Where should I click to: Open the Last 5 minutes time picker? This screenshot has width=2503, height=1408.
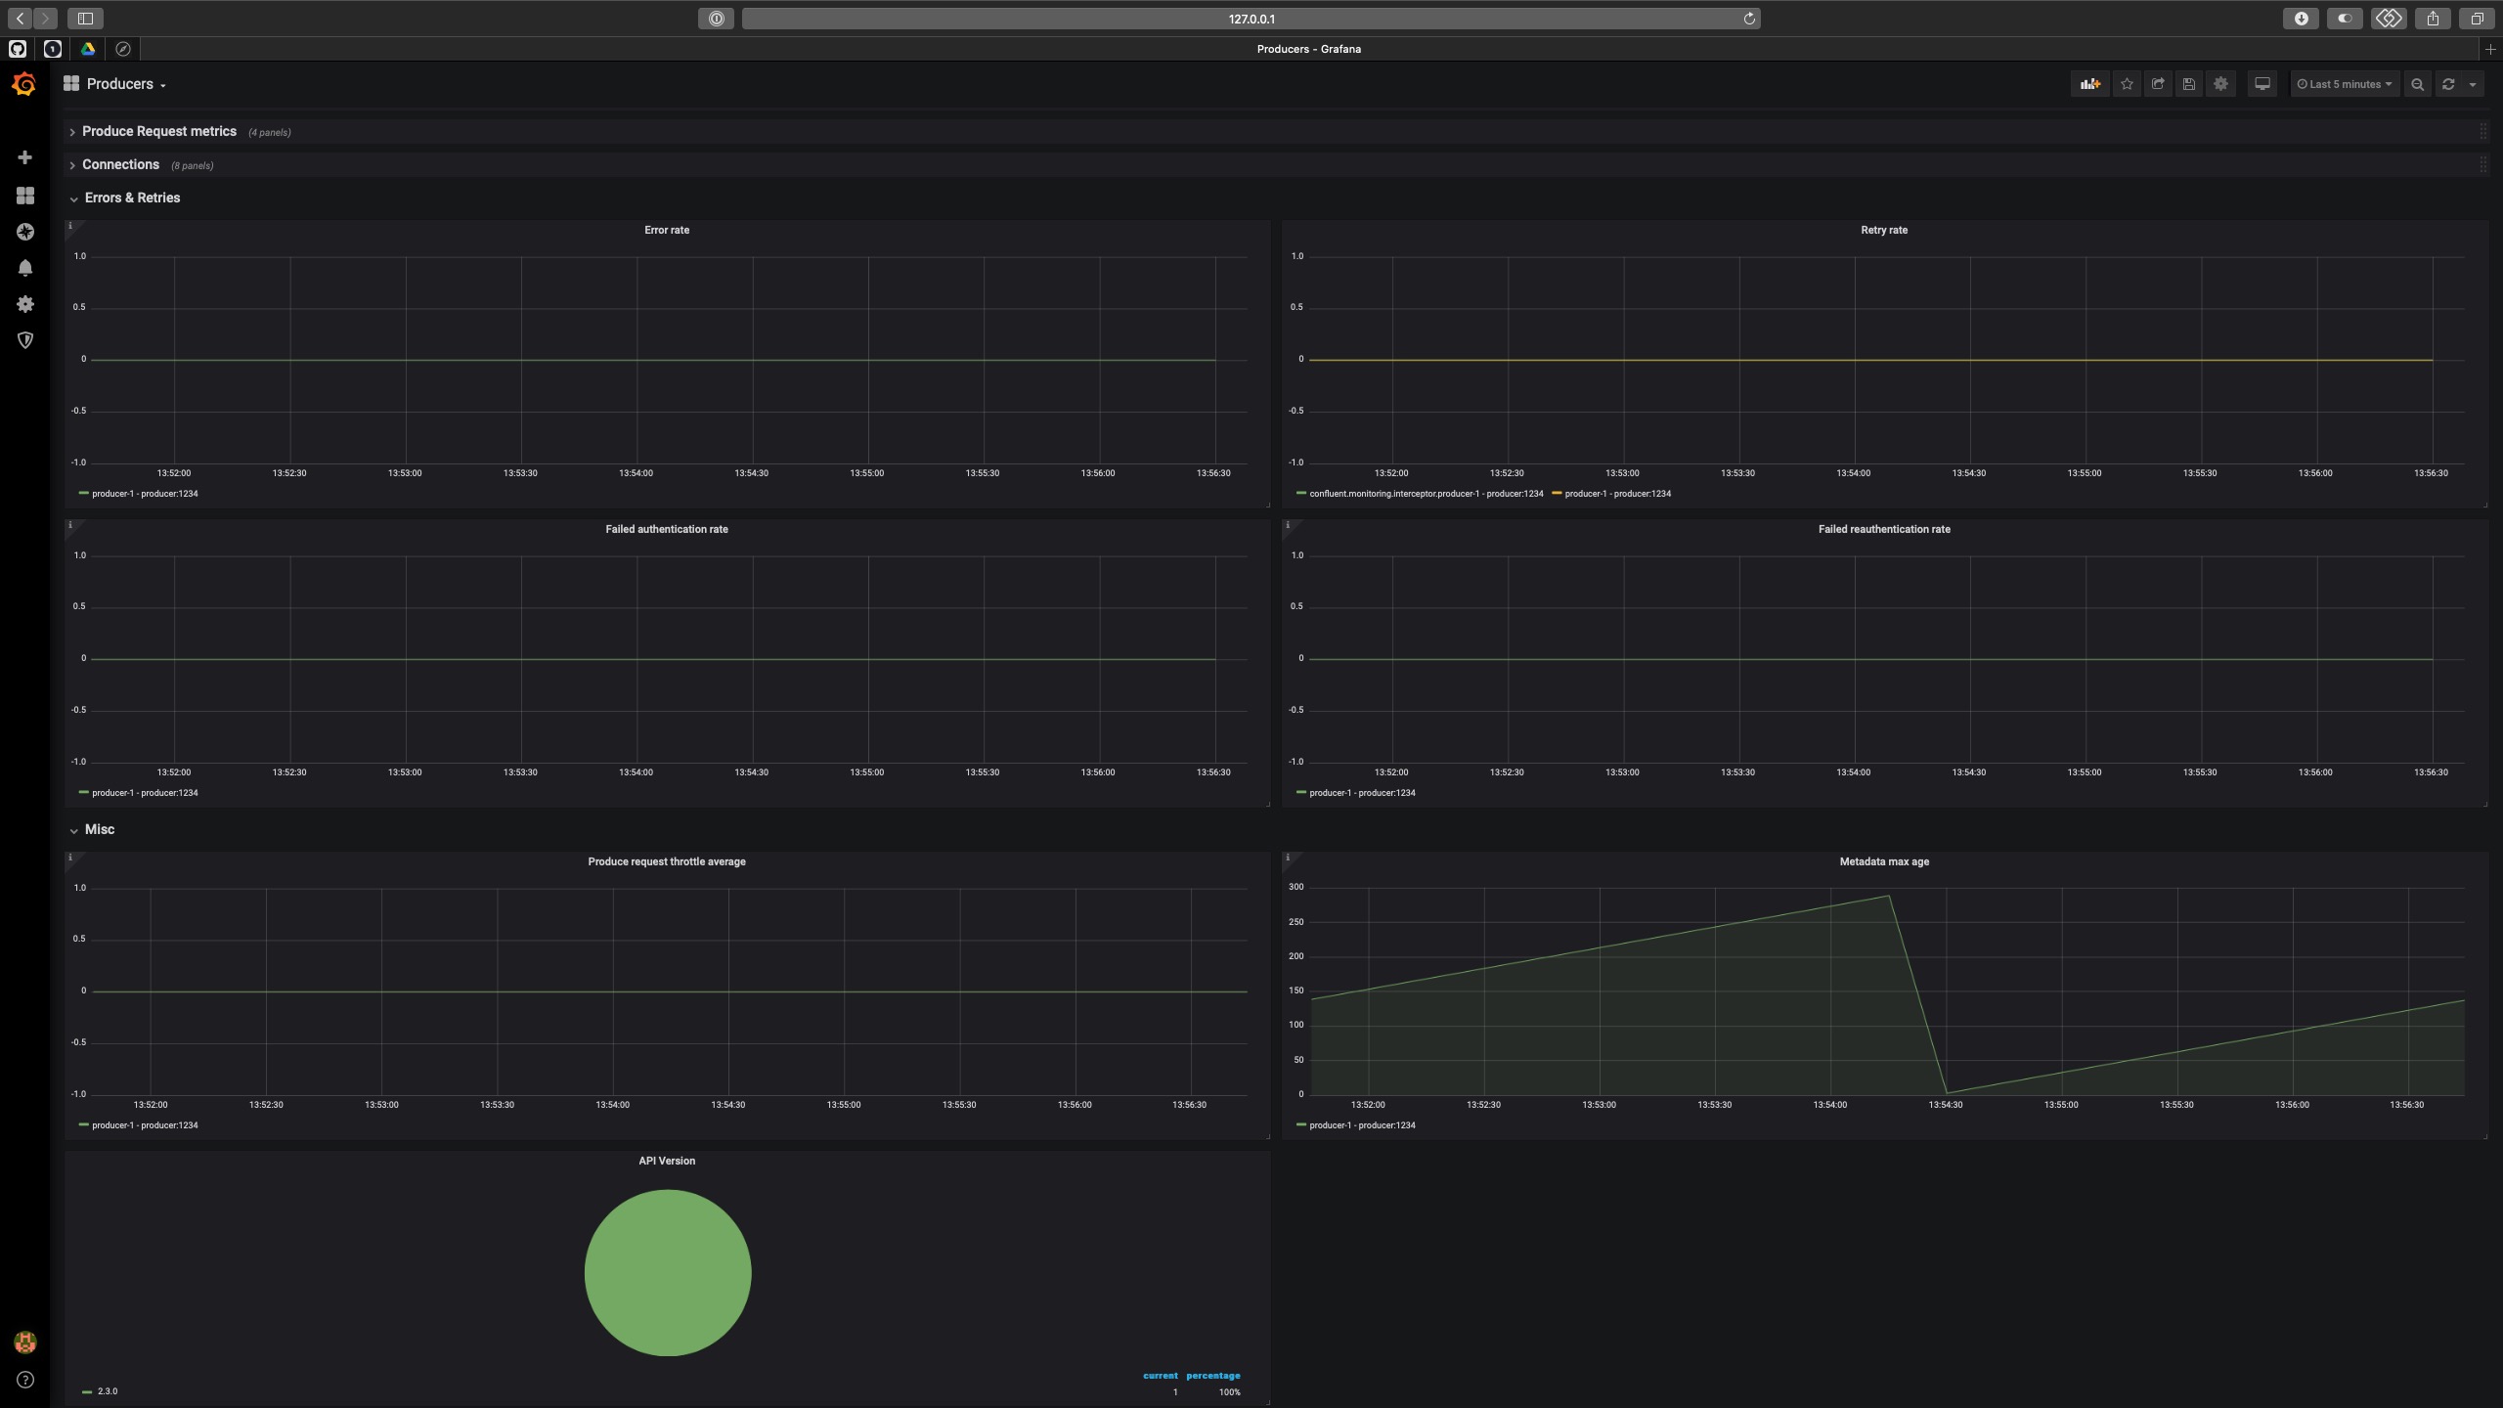pos(2344,84)
